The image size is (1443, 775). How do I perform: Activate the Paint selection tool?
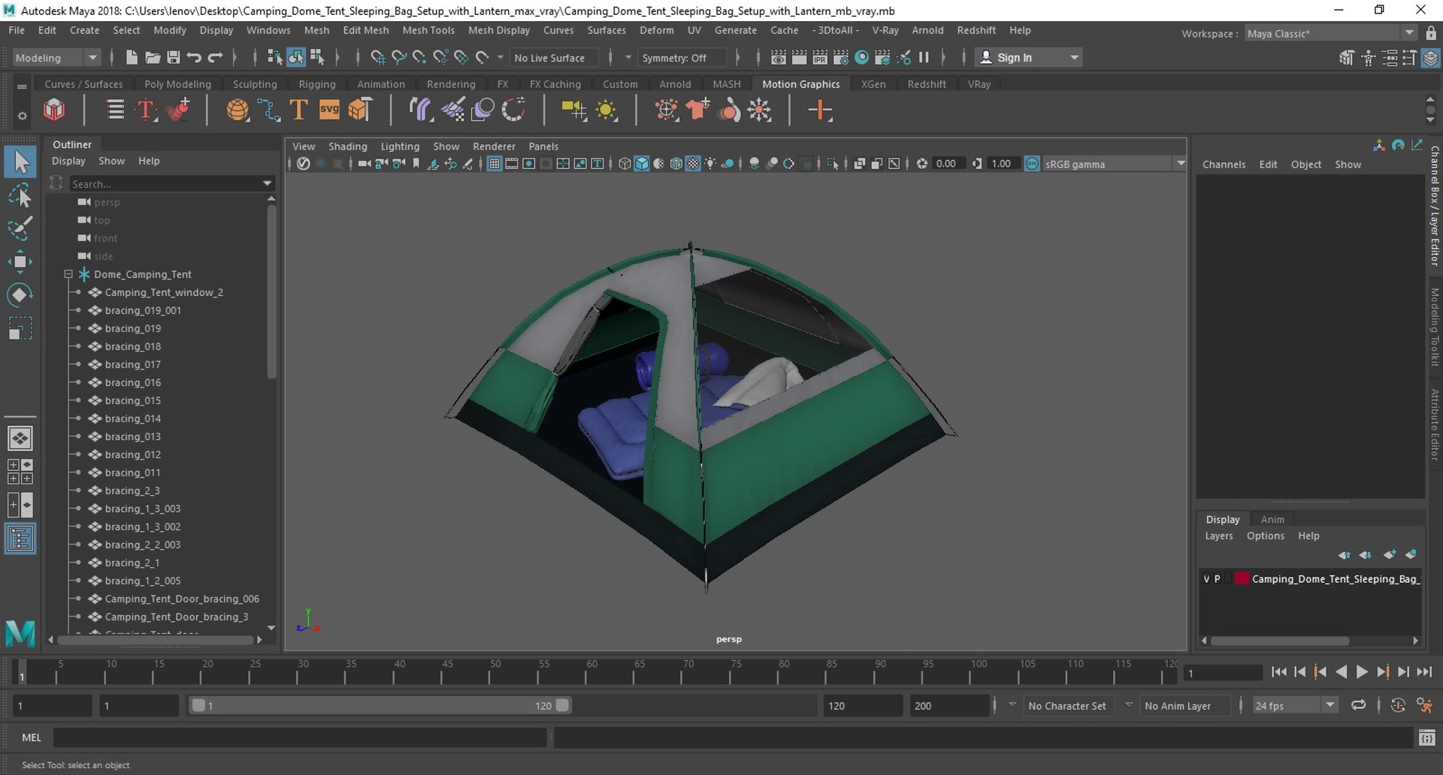[x=20, y=228]
